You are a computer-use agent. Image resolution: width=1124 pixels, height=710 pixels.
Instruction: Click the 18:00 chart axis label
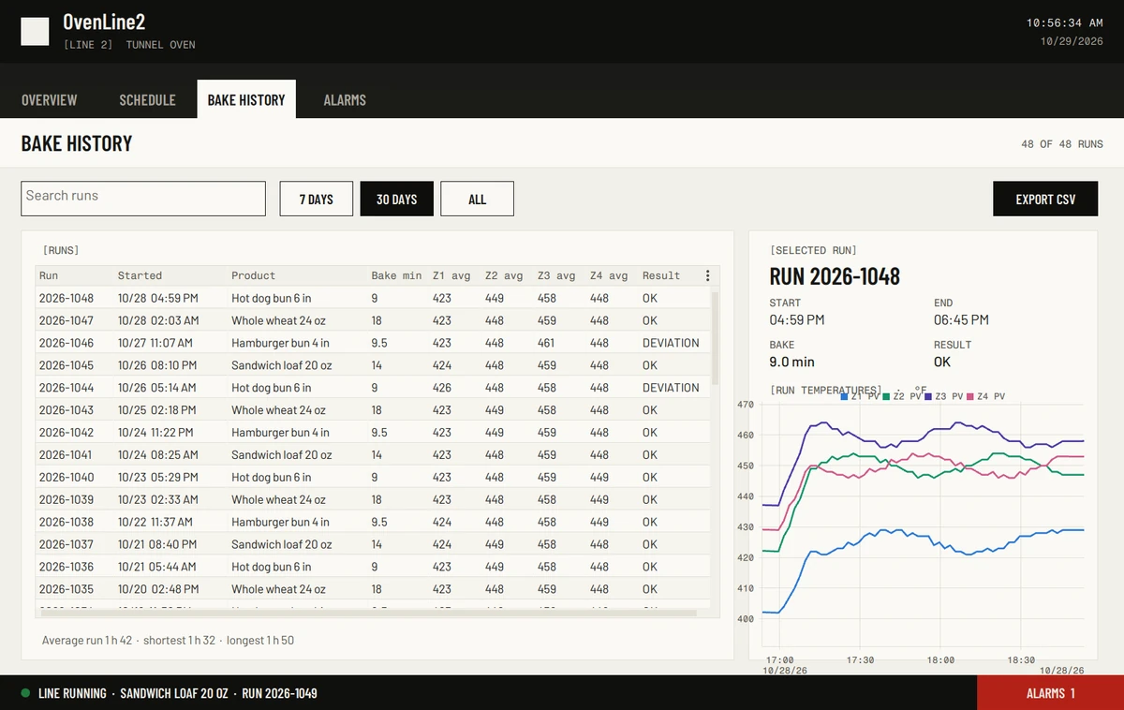[941, 660]
